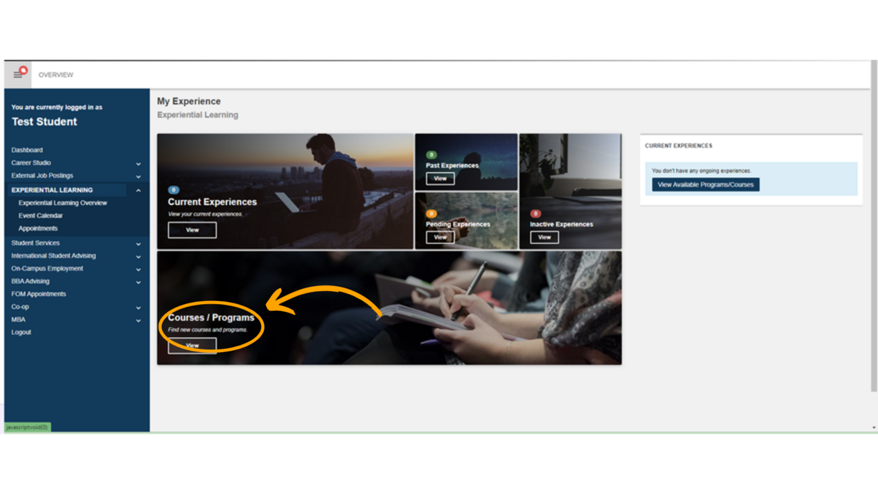Click Logout at the bottom of the sidebar
This screenshot has width=878, height=494.
tap(21, 332)
